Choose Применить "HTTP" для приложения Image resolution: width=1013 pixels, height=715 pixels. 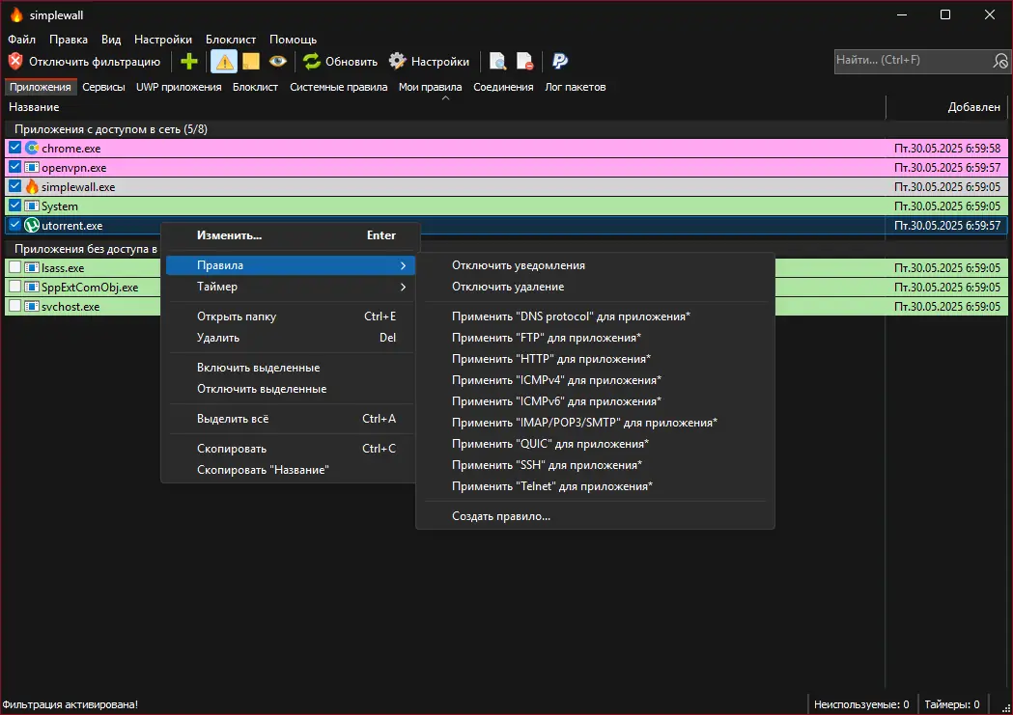(x=550, y=359)
